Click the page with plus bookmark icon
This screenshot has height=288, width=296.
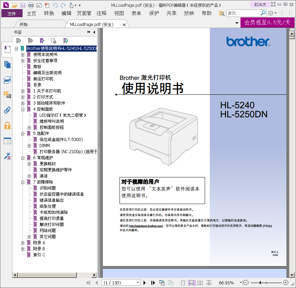(x=54, y=41)
